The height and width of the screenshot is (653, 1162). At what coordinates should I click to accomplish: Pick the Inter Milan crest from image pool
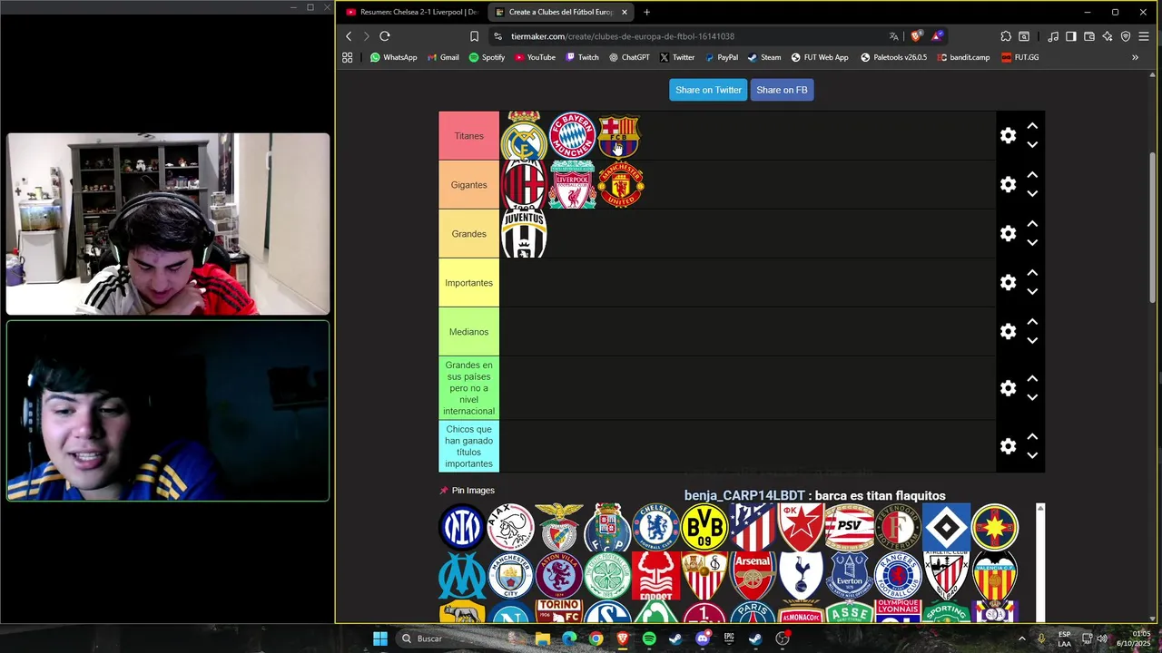coord(462,527)
